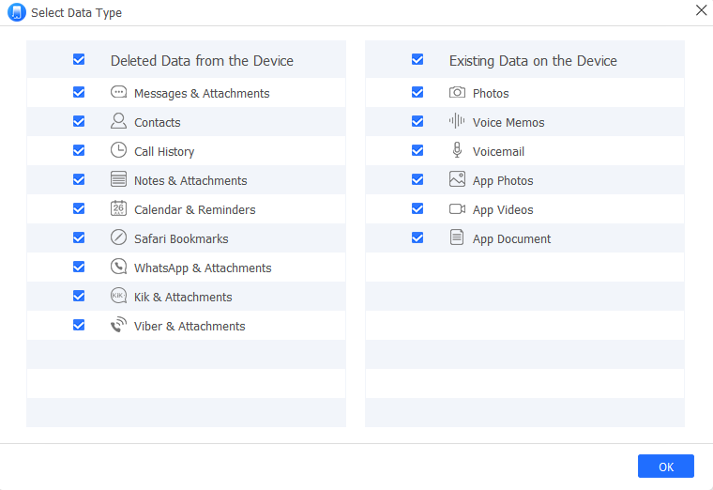Deselect the Viber & Attachments checkbox
Screen dimensions: 713x490
pos(79,325)
